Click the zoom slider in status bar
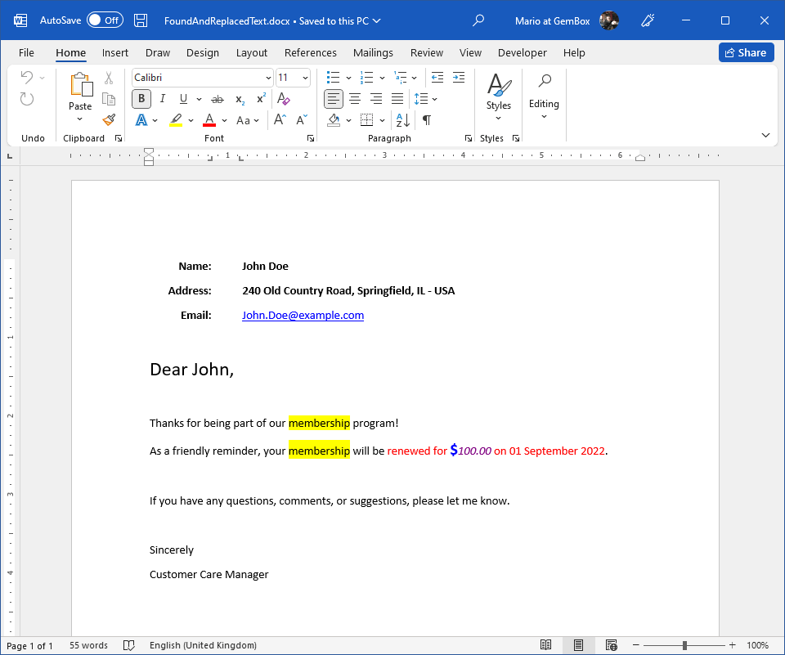 (x=684, y=645)
